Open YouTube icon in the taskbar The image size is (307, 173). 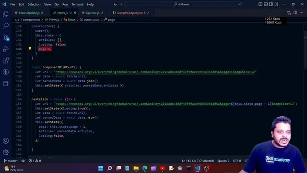(162, 168)
